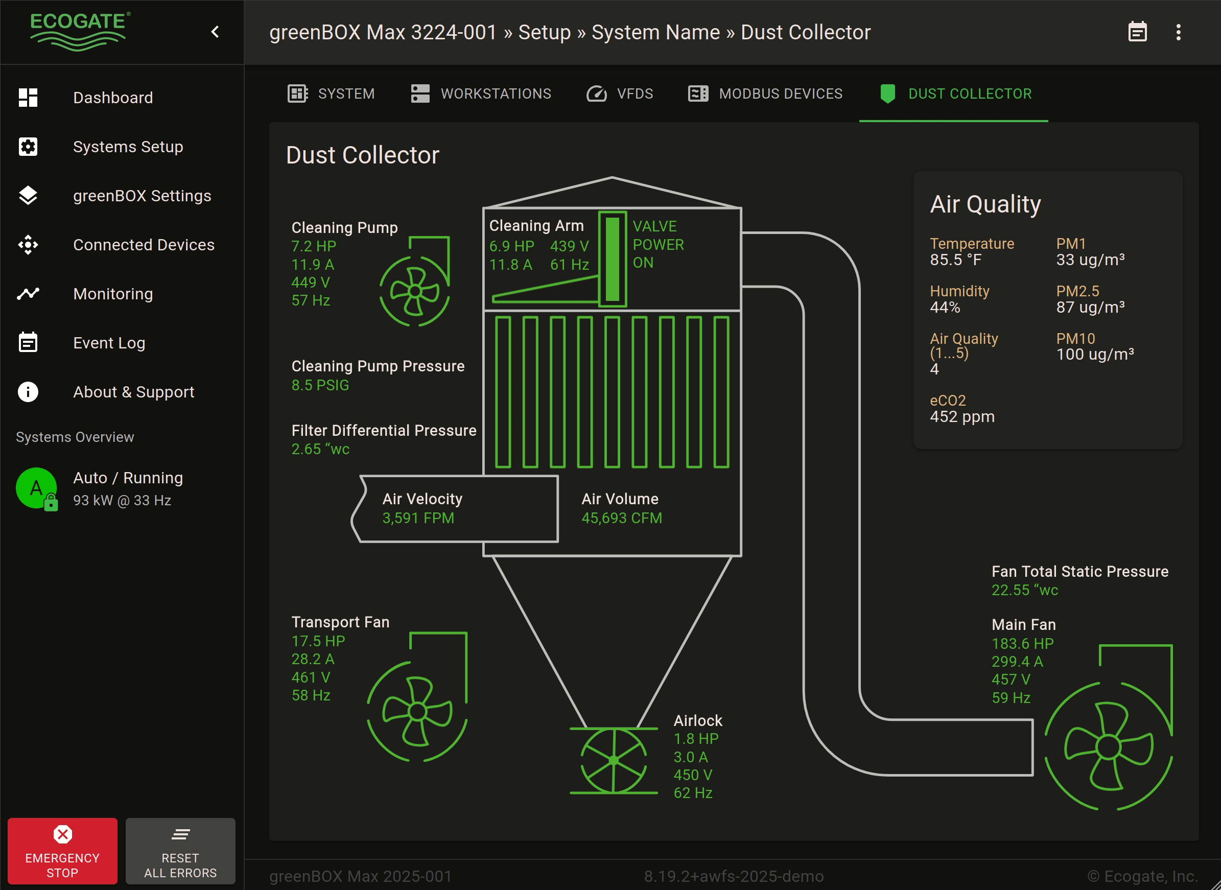Open the calendar/schedule icon in the top bar
The width and height of the screenshot is (1221, 890).
point(1138,32)
